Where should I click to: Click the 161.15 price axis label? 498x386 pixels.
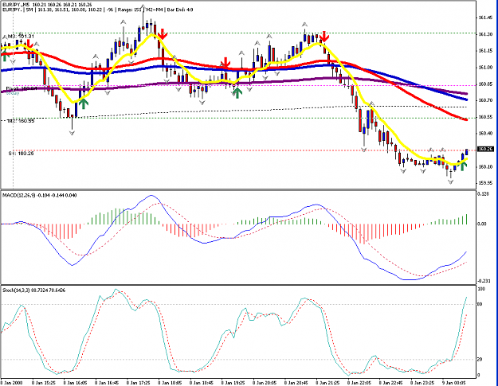coord(485,51)
